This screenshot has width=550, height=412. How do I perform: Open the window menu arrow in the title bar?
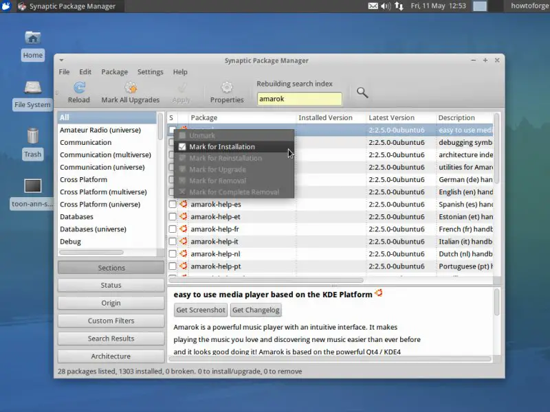[61, 60]
